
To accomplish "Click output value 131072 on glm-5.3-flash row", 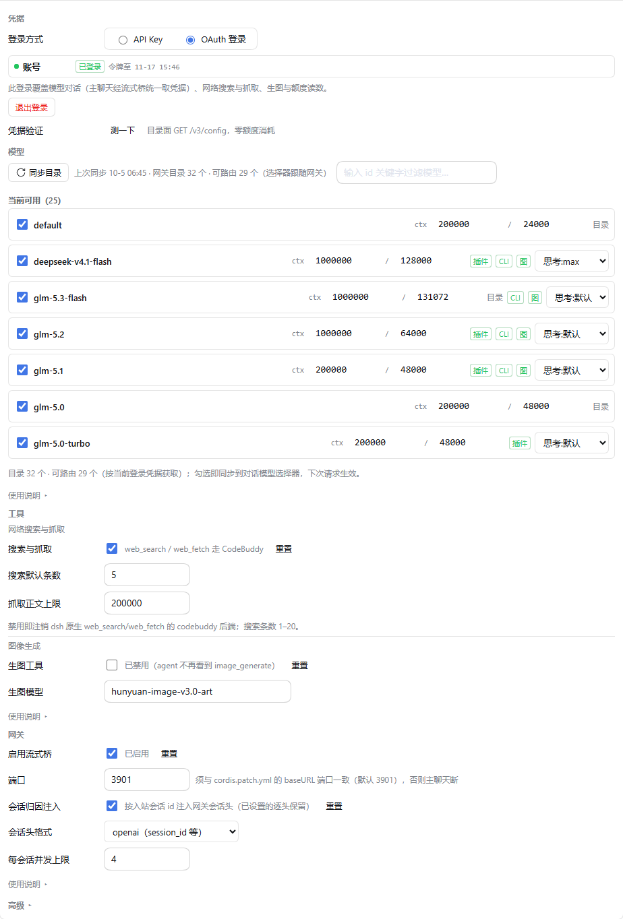I will (433, 297).
